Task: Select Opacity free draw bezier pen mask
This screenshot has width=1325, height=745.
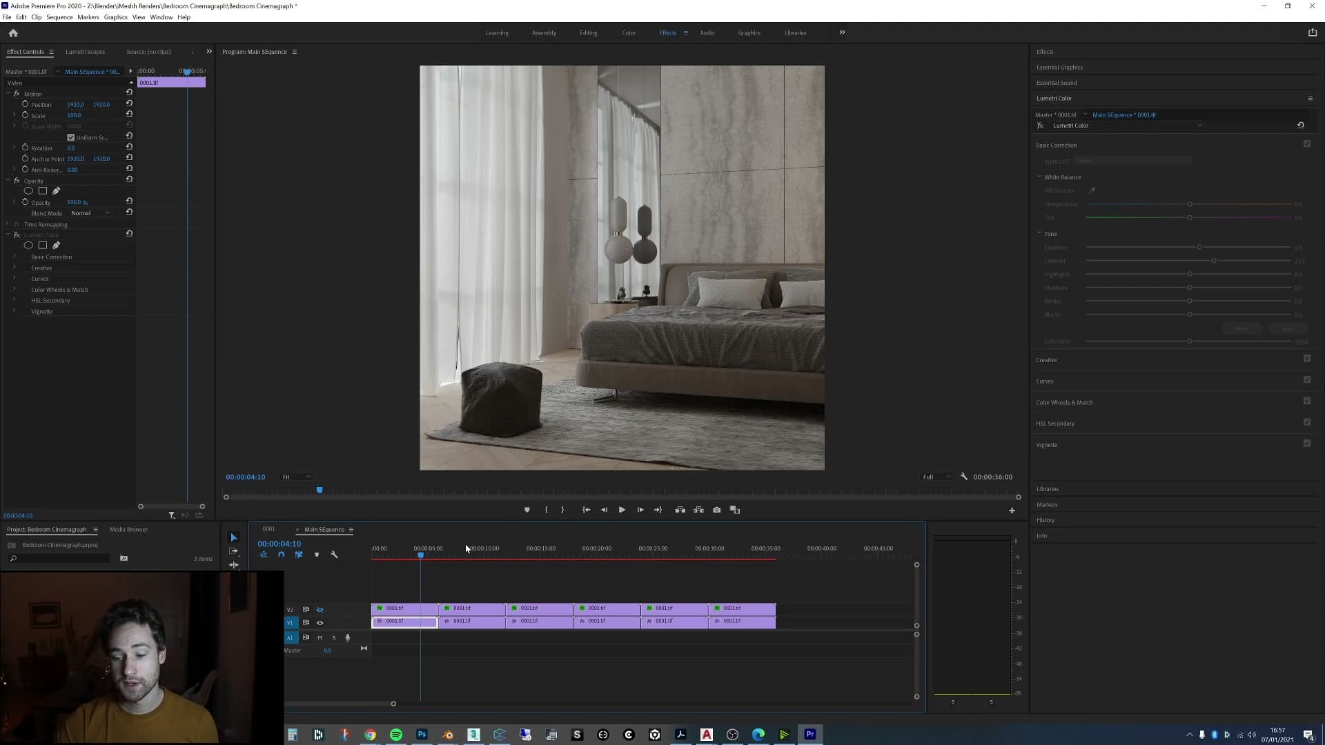Action: 57,191
